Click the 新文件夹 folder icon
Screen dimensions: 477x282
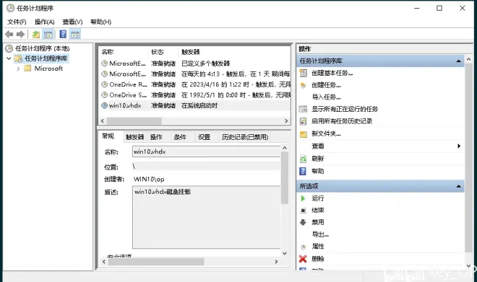click(x=304, y=134)
